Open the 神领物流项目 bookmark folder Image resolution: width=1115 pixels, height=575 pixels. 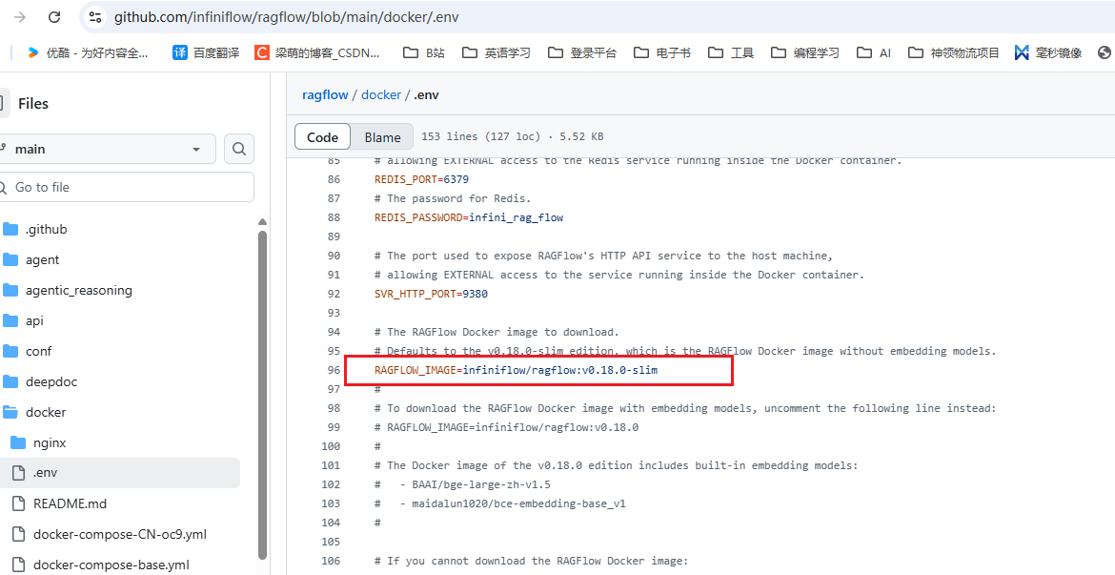pos(954,52)
